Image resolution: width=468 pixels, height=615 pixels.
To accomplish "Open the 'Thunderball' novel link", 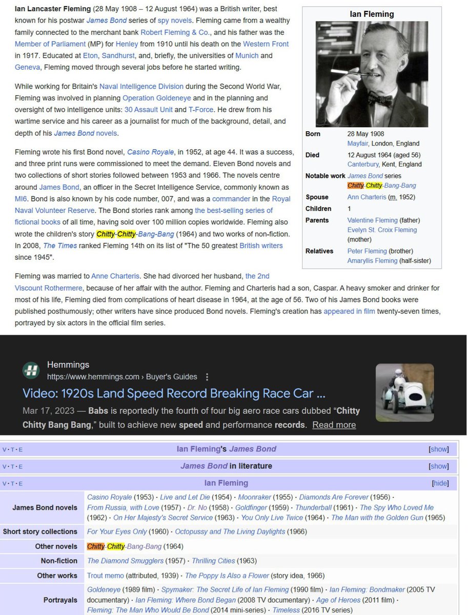I will pyautogui.click(x=313, y=507).
